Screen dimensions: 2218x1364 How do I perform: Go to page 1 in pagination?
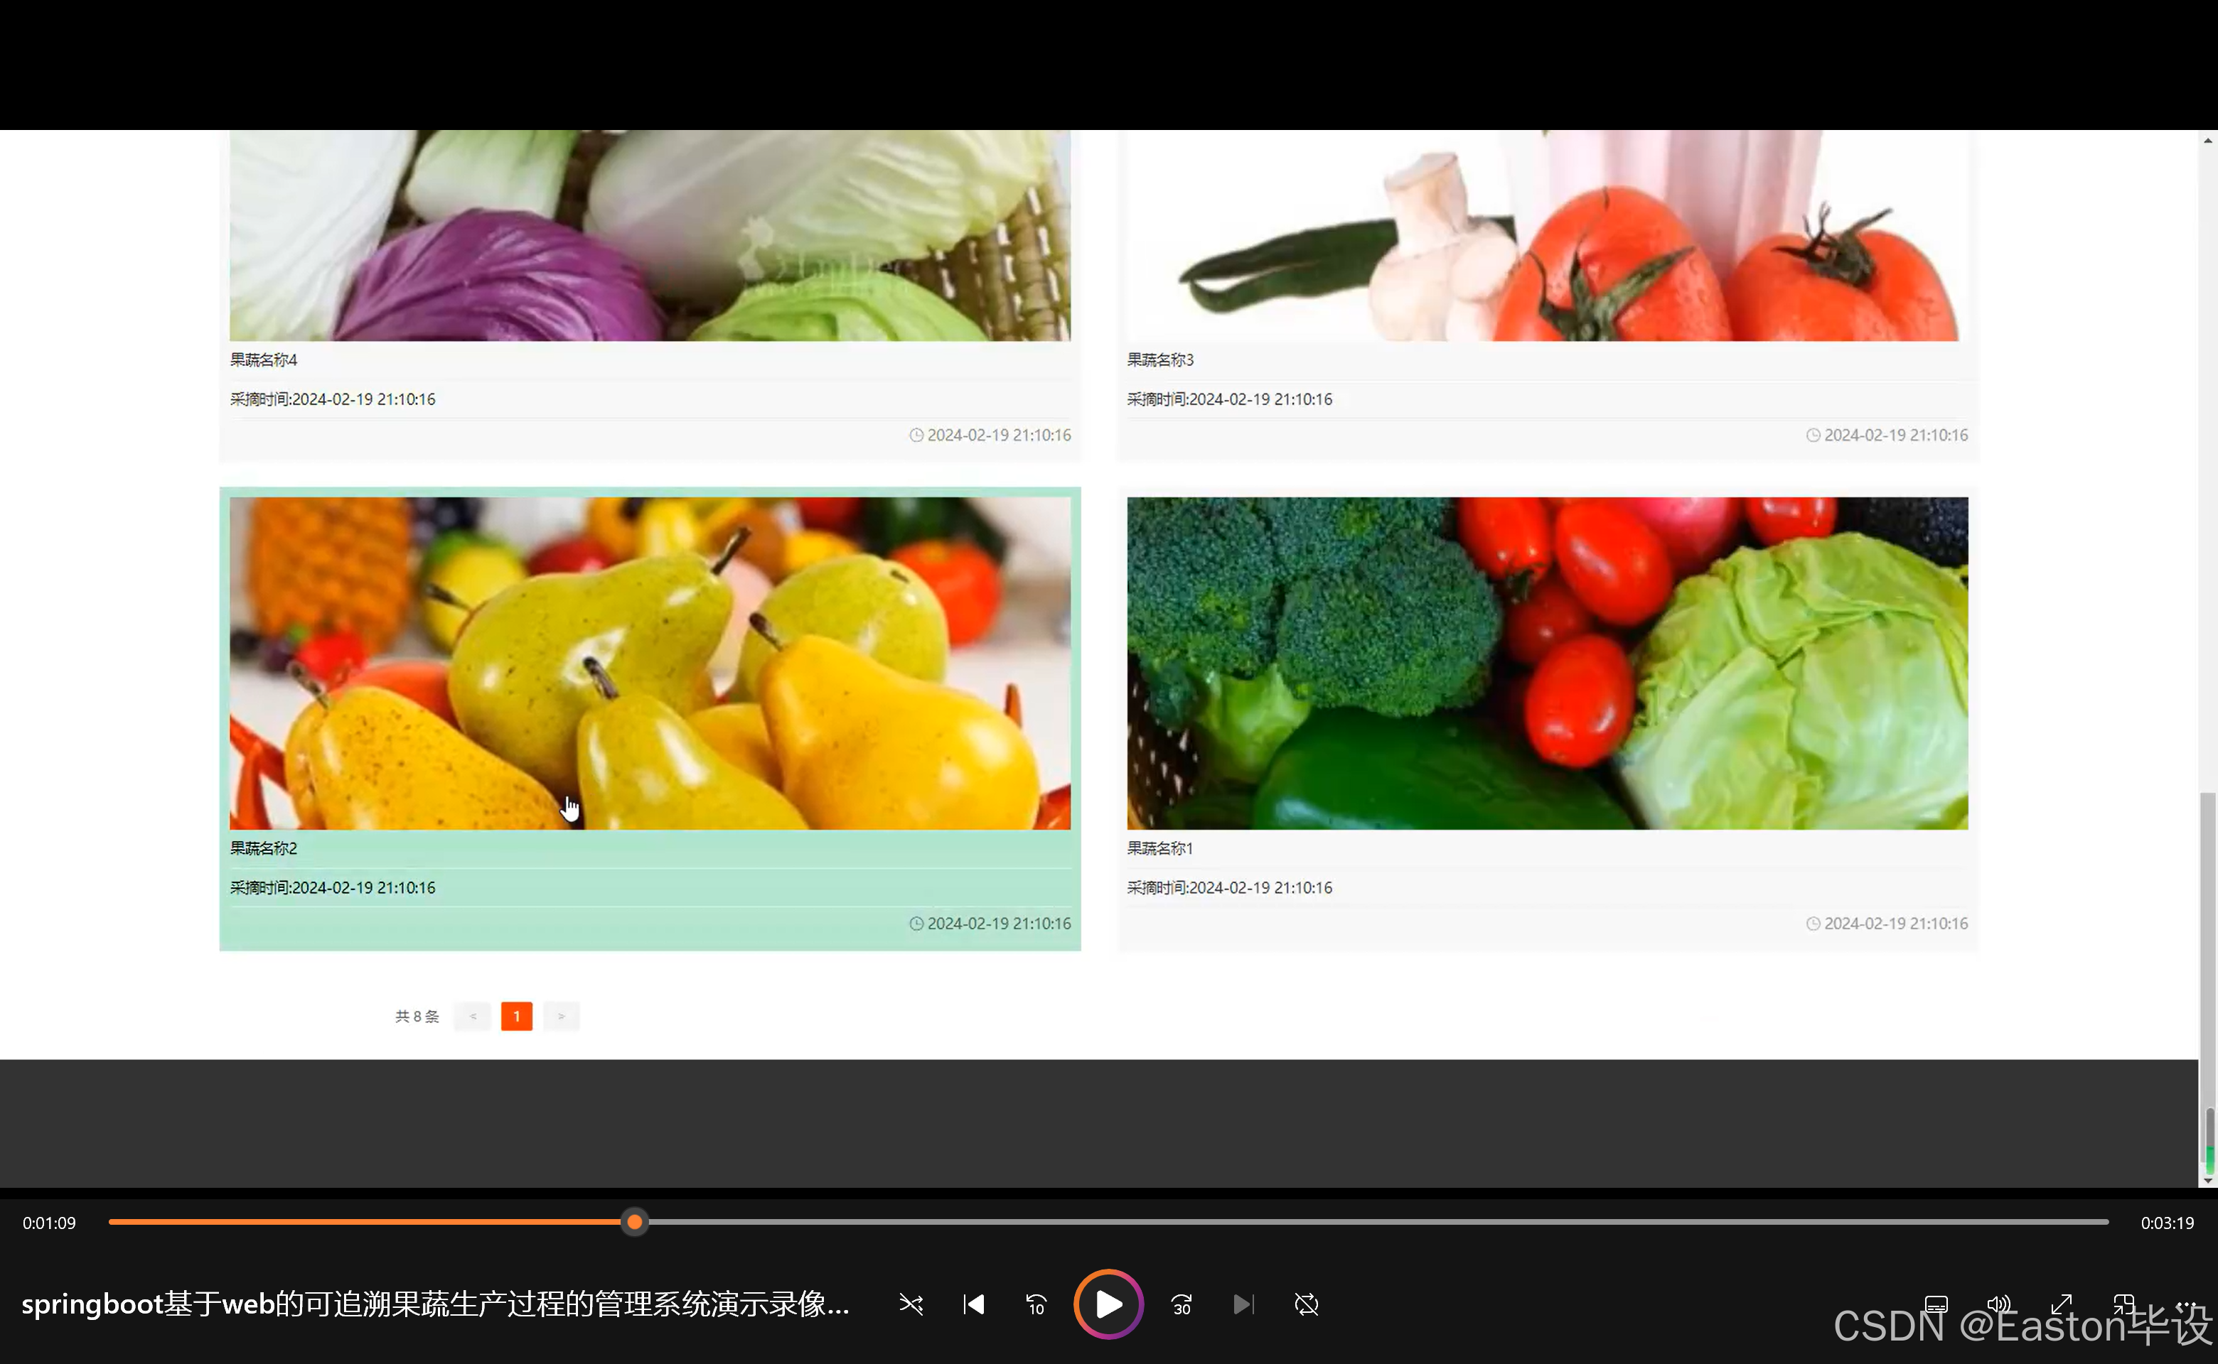516,1016
